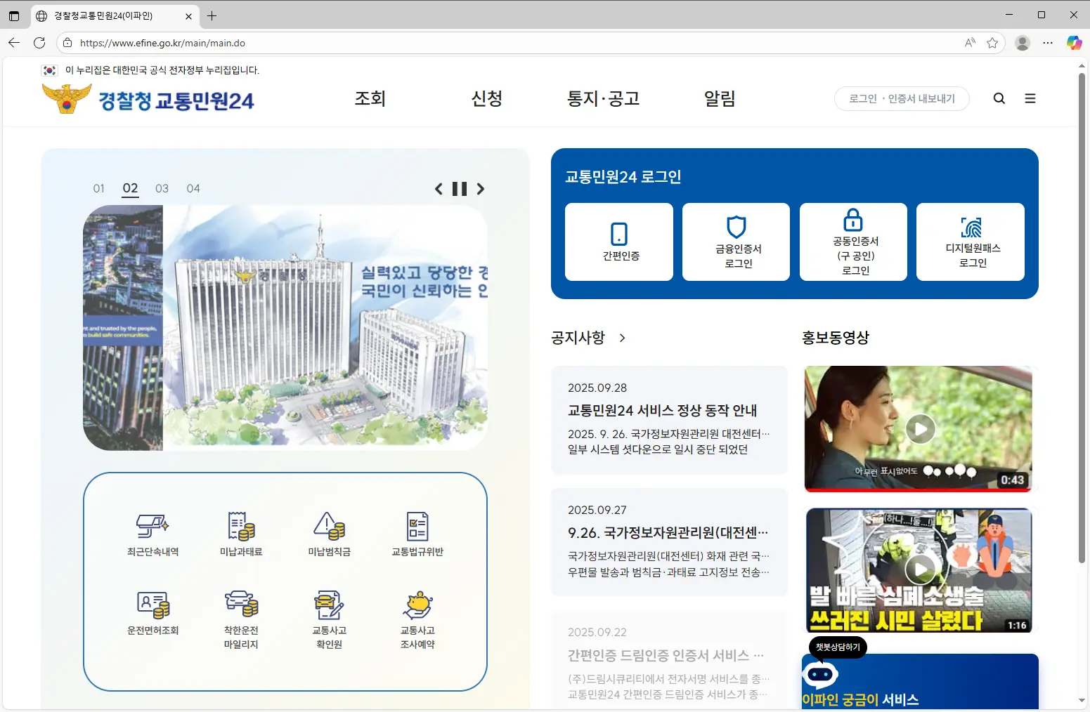This screenshot has height=712, width=1090.
Task: Click the page vertical scrollbar
Action: 1082,316
